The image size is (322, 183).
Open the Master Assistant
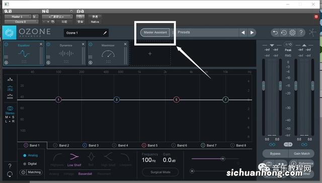155,32
